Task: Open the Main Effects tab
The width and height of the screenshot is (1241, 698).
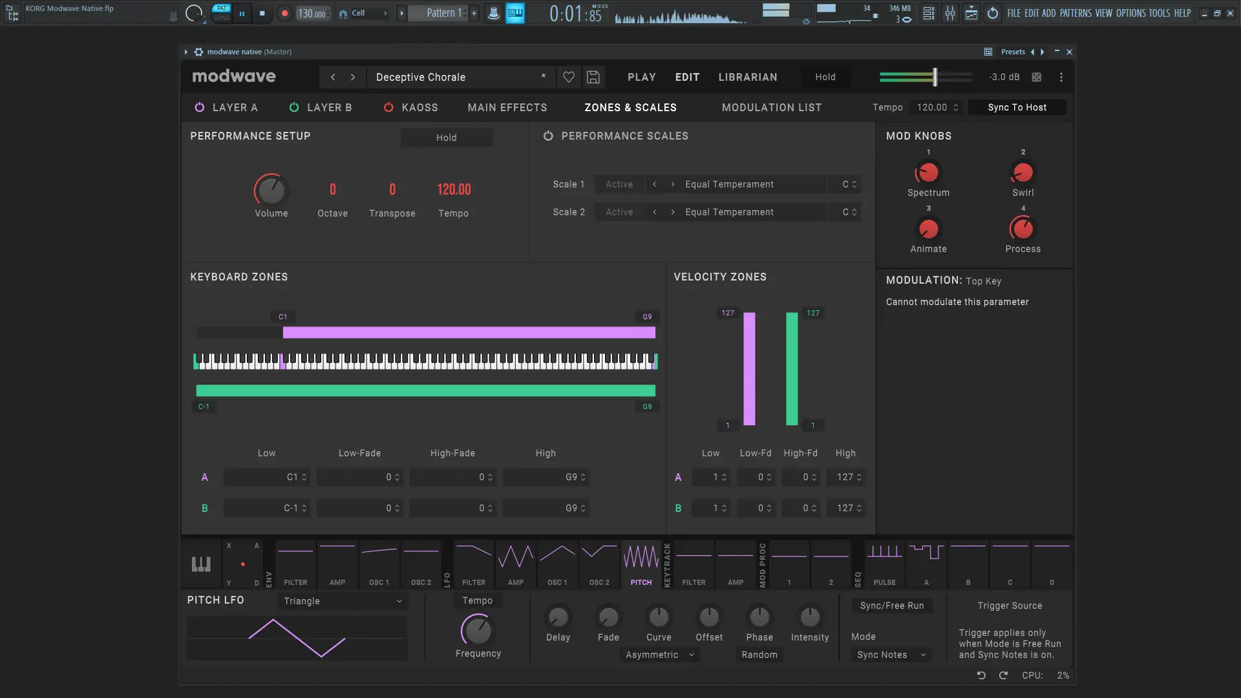Action: click(507, 107)
